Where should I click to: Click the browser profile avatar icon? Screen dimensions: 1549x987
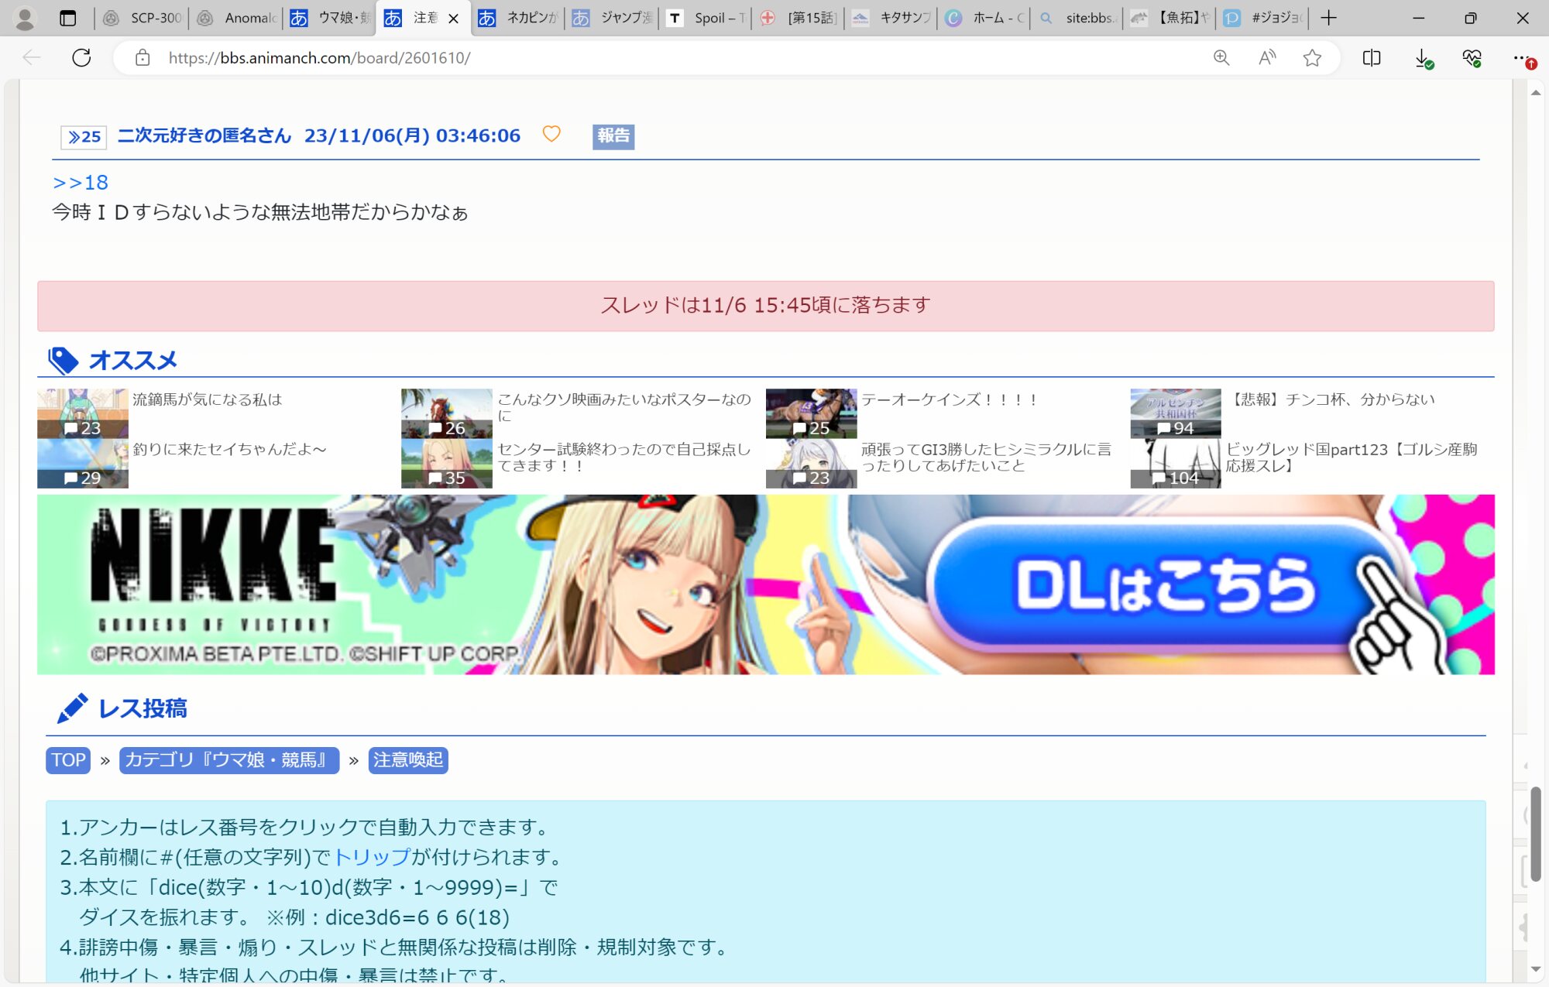[25, 18]
